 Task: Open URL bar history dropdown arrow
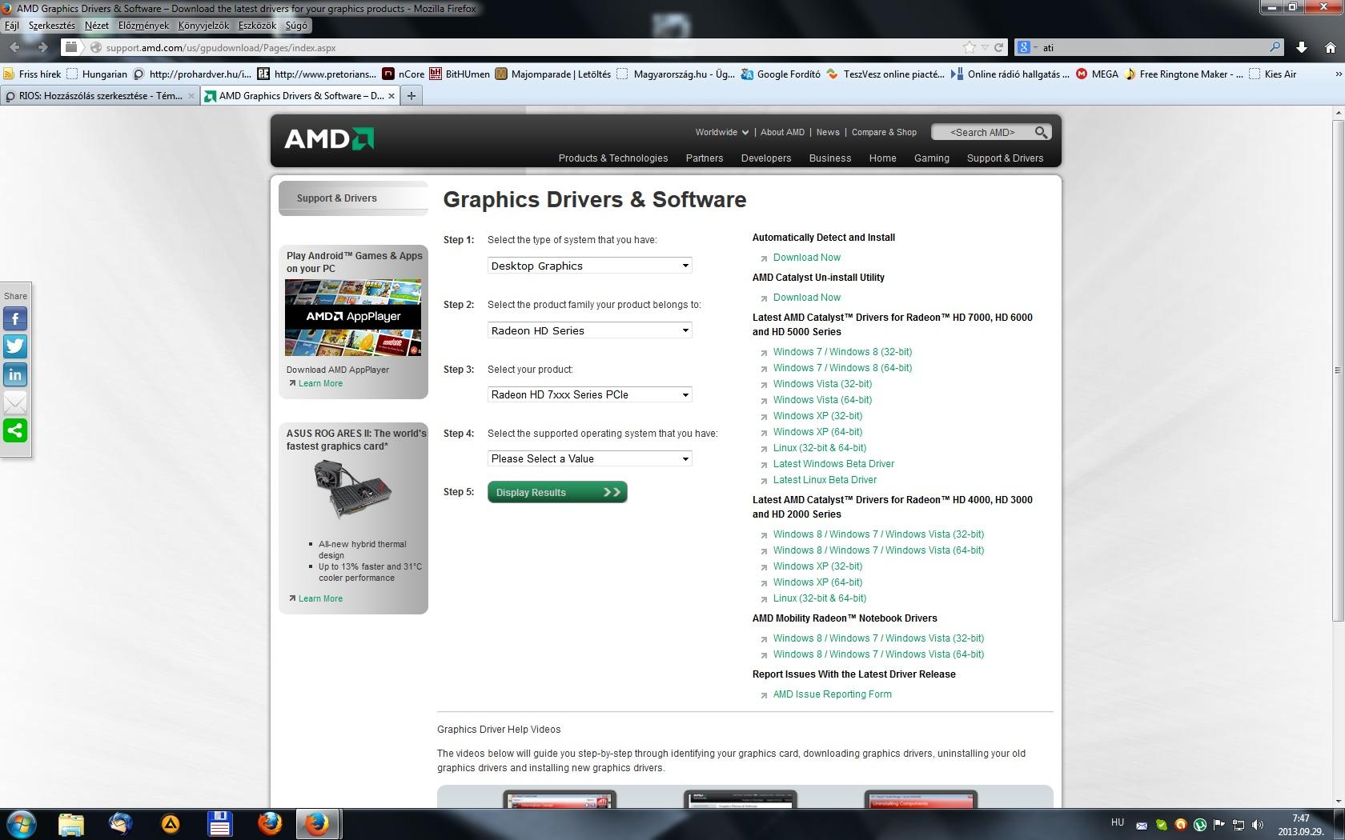pyautogui.click(x=985, y=48)
